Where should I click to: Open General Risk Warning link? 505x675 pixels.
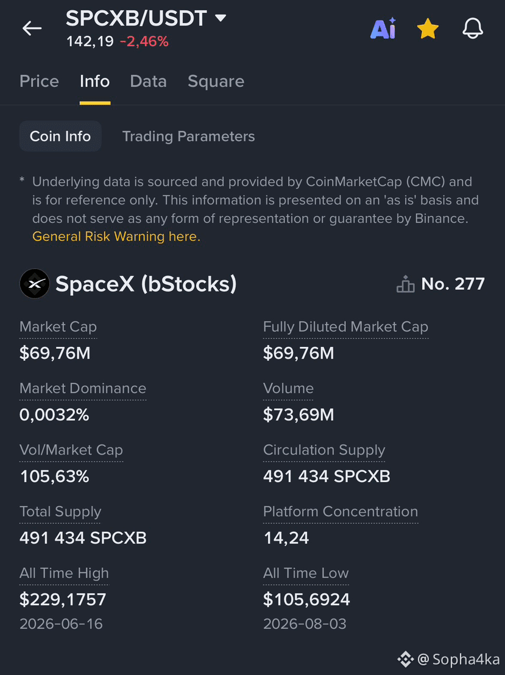[x=116, y=236]
